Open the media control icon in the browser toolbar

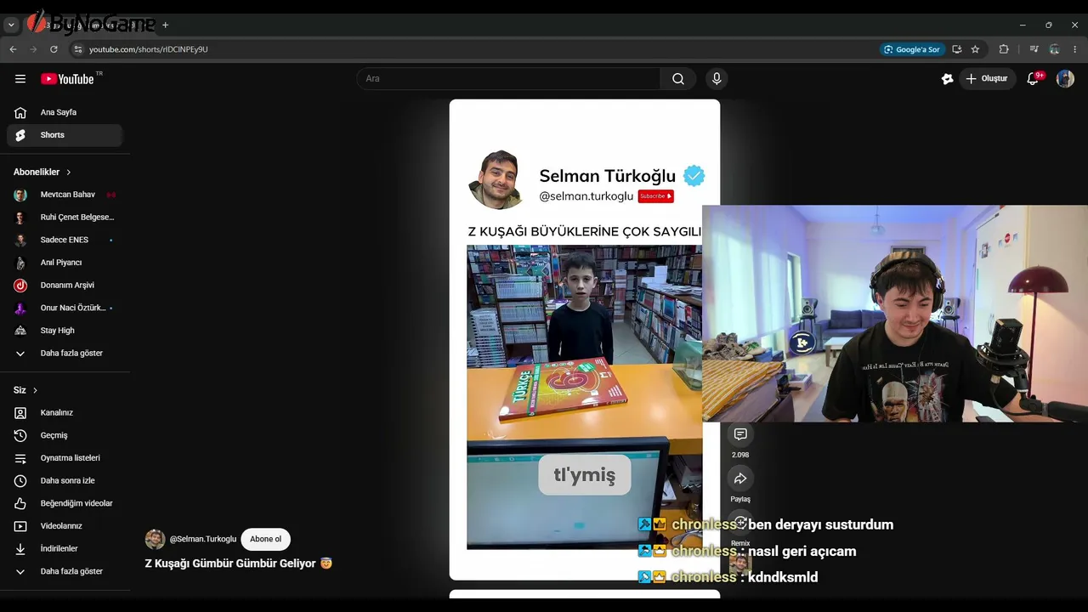1034,49
